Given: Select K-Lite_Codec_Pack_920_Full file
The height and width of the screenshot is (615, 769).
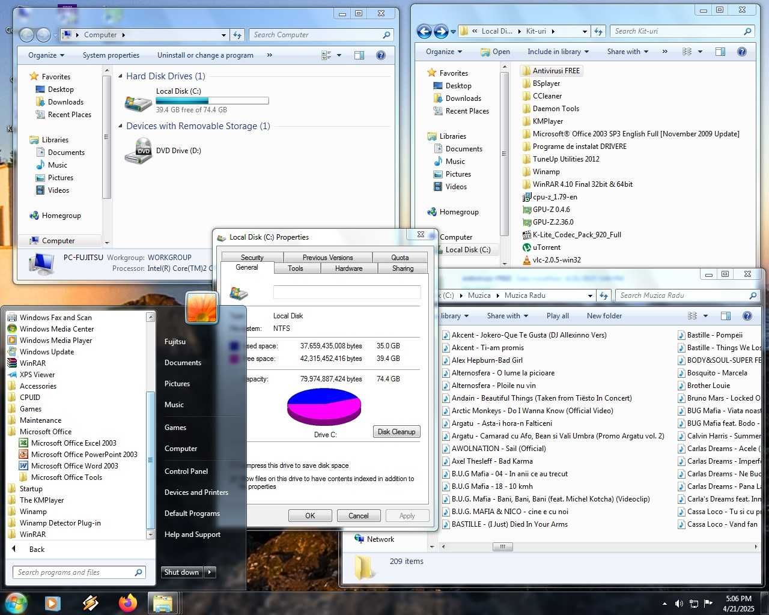Looking at the screenshot, I should 571,235.
